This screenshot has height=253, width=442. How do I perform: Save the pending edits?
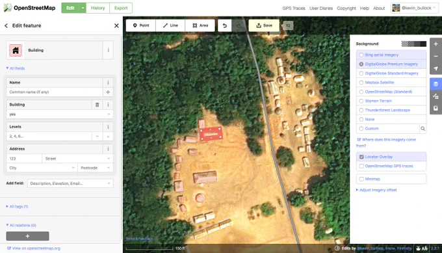click(x=264, y=25)
